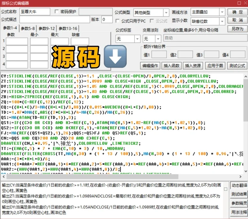Click the code line starting with ZB:=
248x219 pixels.
click(x=66, y=97)
